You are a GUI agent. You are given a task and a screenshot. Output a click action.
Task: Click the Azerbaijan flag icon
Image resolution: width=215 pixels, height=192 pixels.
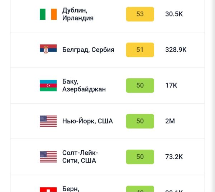click(48, 85)
